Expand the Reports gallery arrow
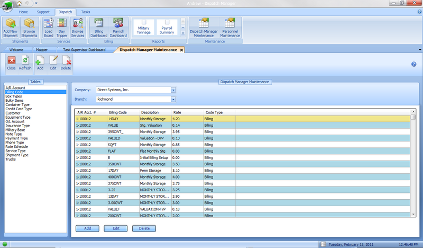The image size is (423, 248). [x=183, y=33]
